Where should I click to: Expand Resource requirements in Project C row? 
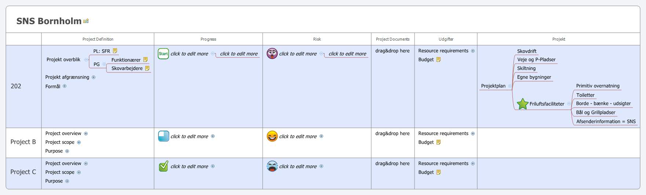473,164
